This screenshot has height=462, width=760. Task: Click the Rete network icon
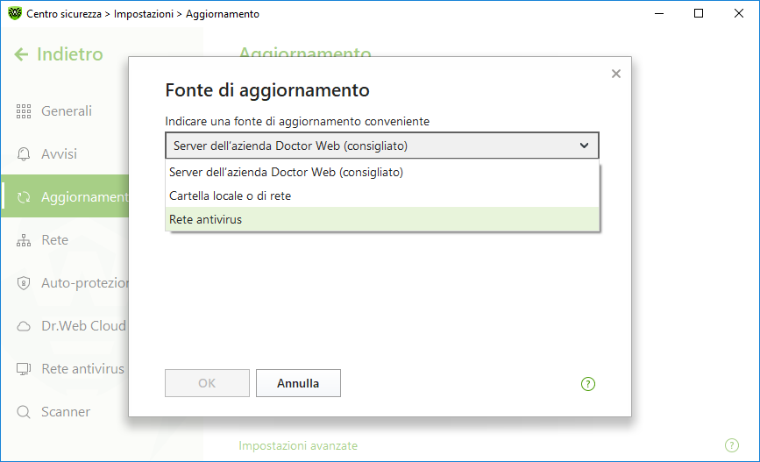pyautogui.click(x=24, y=240)
